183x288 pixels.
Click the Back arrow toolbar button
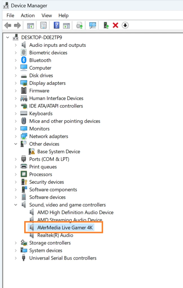coord(8,25)
